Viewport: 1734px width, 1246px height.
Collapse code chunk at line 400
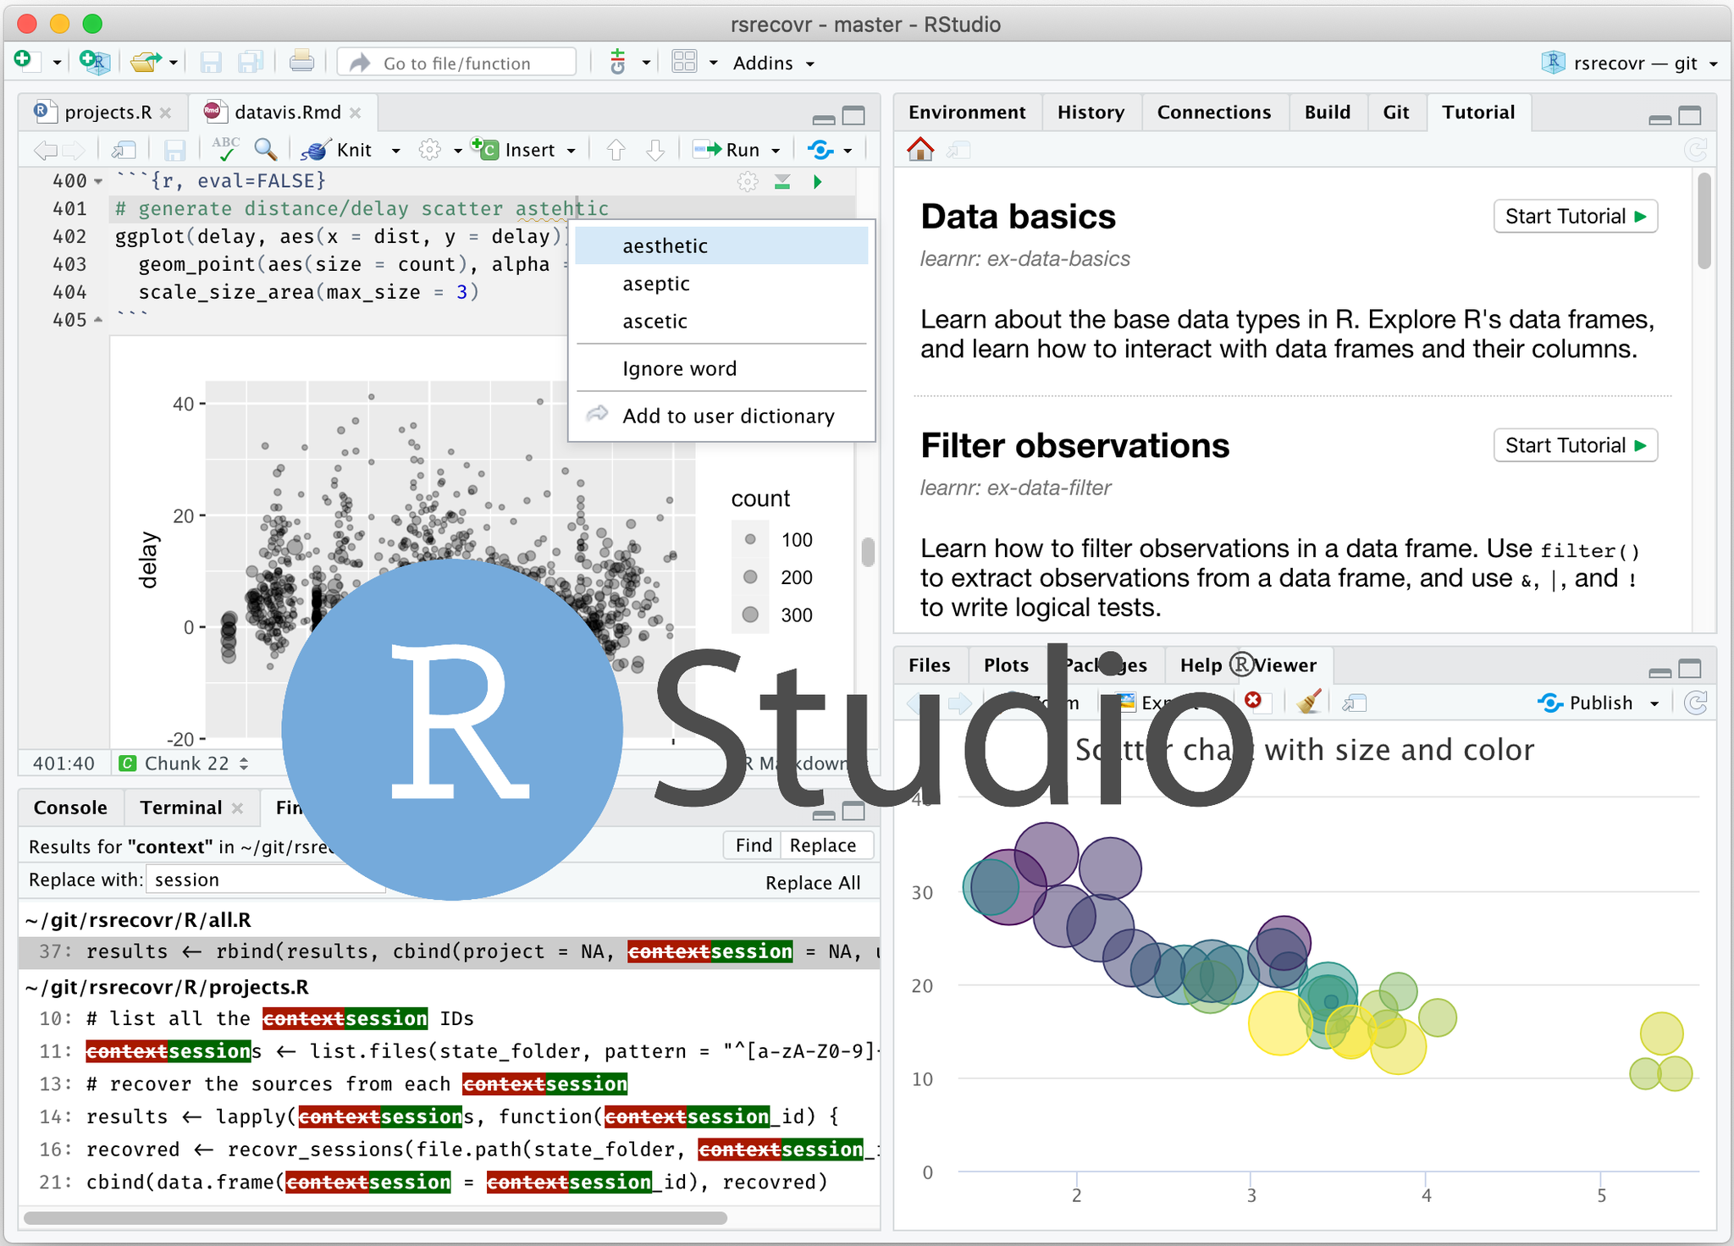coord(98,181)
